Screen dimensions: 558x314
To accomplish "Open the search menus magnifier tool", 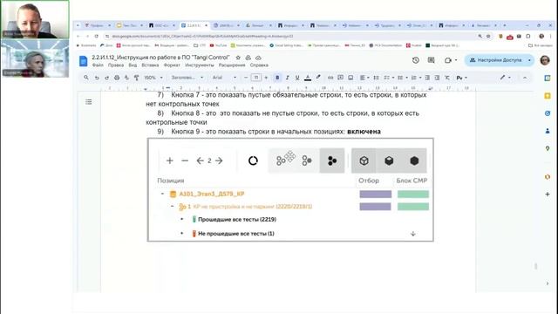I will (x=86, y=78).
